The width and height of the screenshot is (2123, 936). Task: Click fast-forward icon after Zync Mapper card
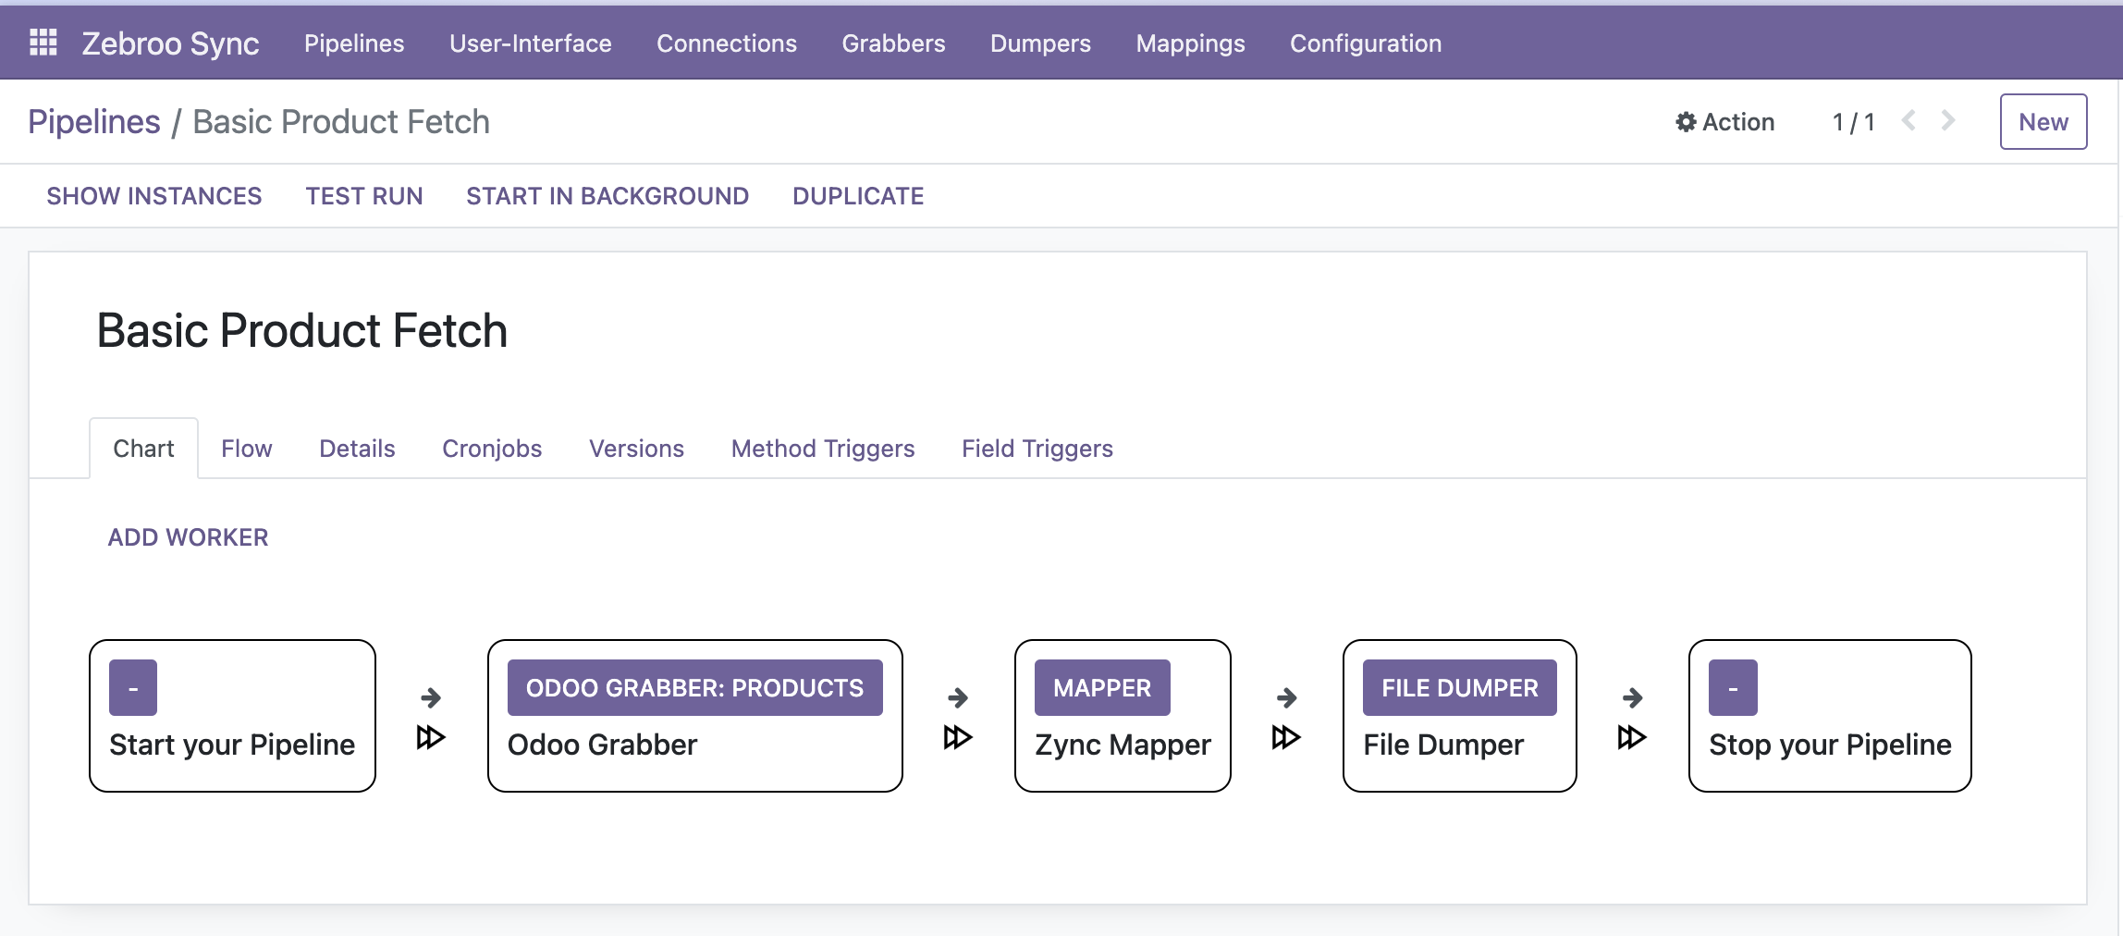coord(1286,737)
